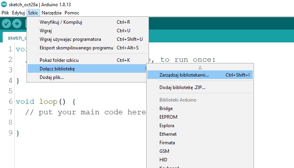Open the Narzędzia menu

pyautogui.click(x=51, y=12)
